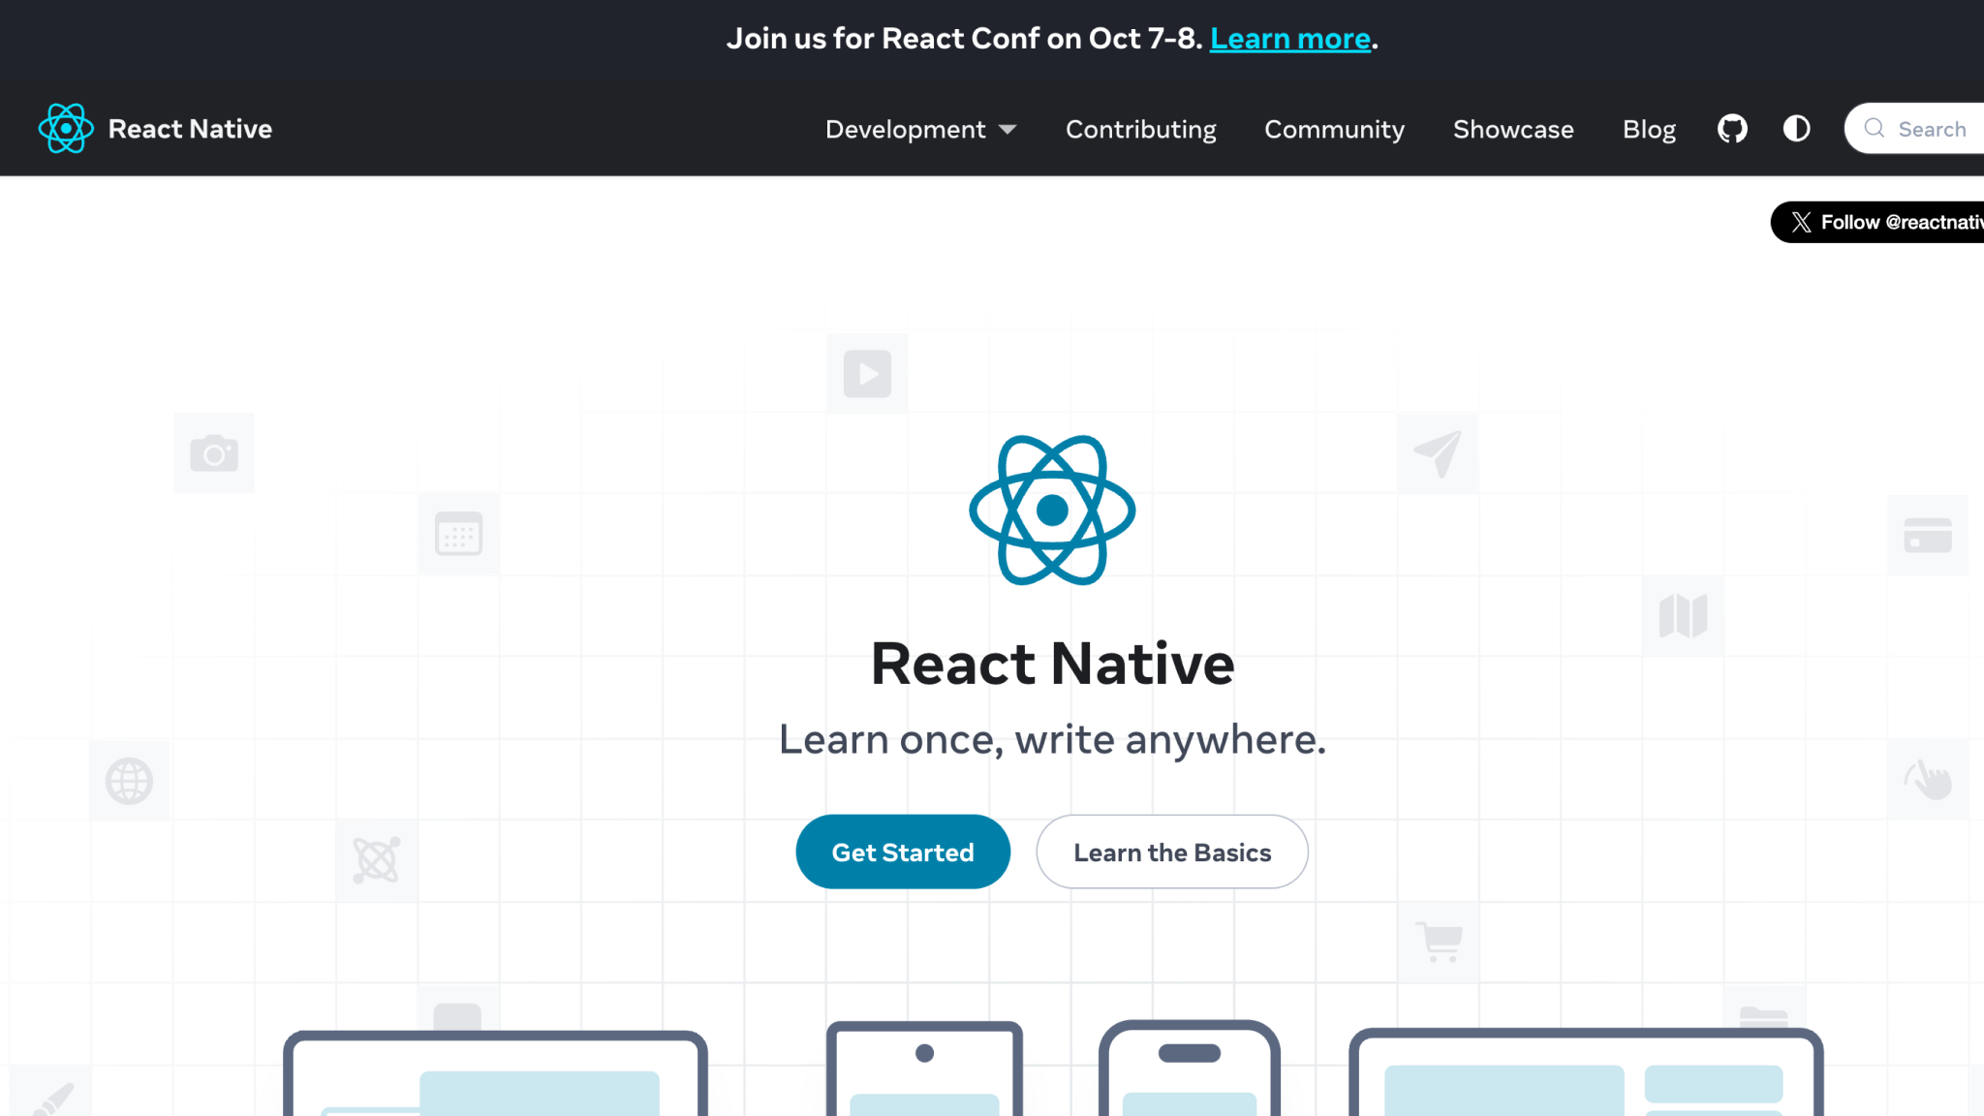Click the shopping cart background icon
This screenshot has width=1984, height=1116.
point(1438,941)
